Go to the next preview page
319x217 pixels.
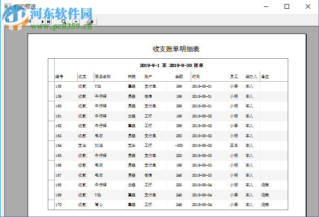pyautogui.click(x=43, y=22)
